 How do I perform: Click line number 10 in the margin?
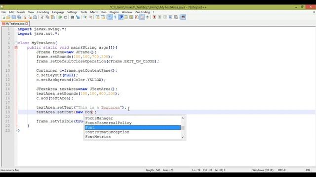[x=8, y=70]
